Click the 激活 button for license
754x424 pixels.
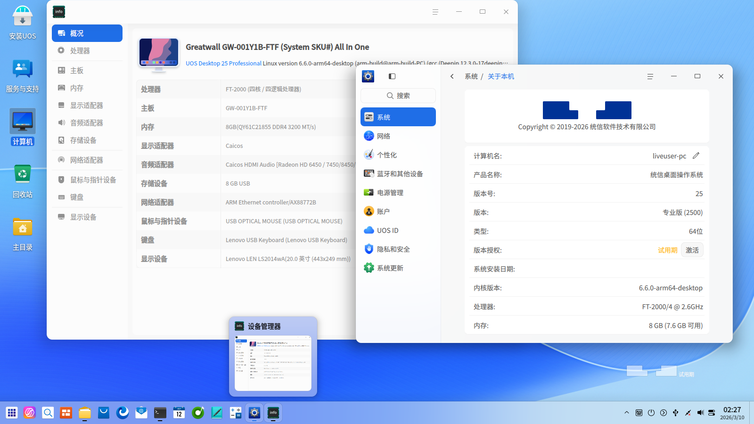click(692, 250)
